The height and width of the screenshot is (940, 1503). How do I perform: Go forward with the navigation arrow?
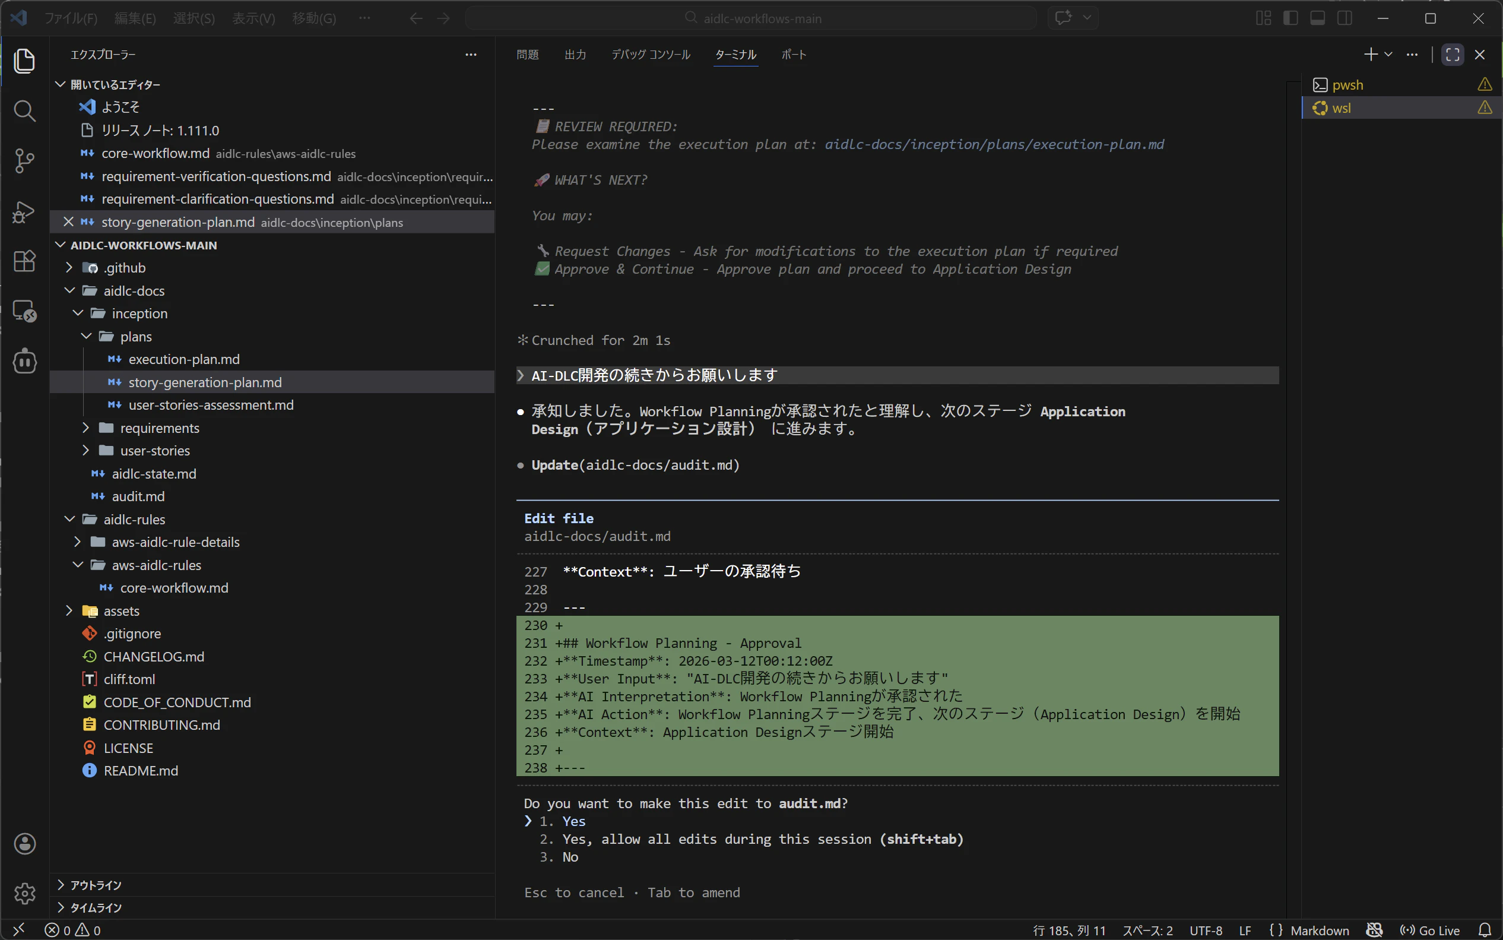443,18
